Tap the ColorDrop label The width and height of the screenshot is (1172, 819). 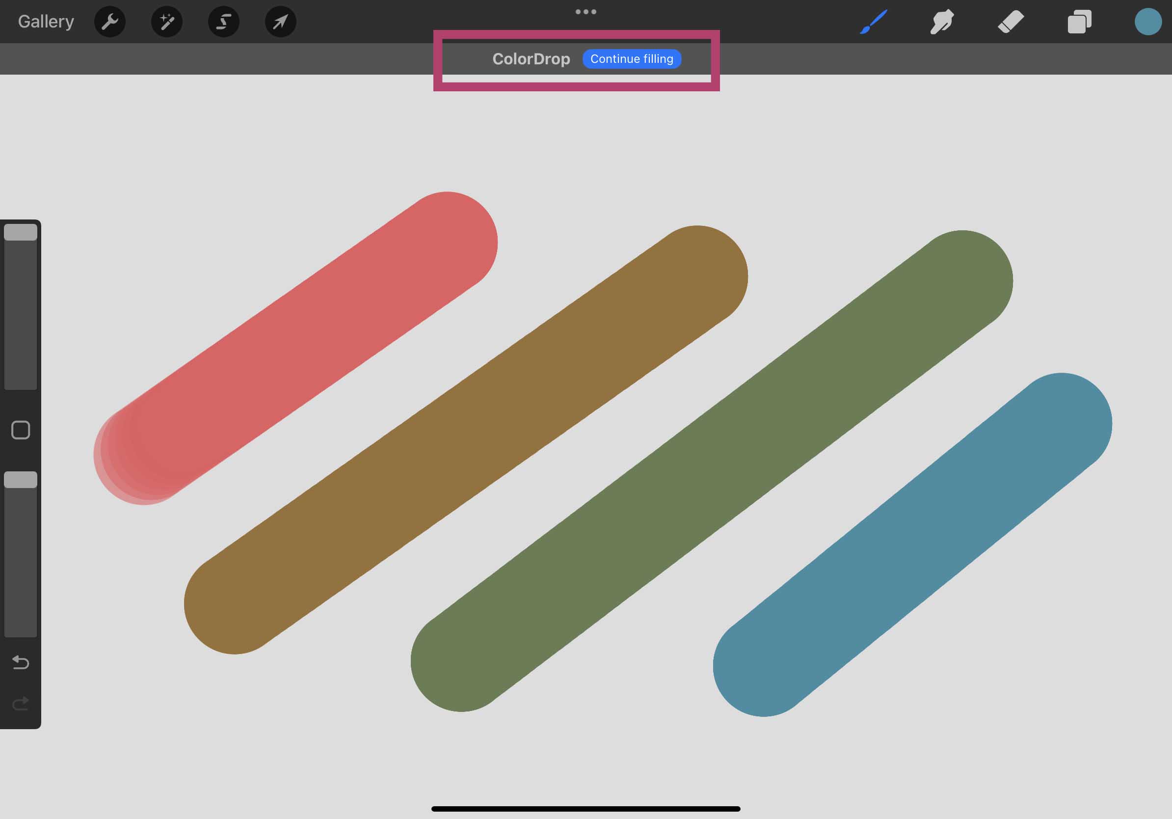pyautogui.click(x=531, y=59)
